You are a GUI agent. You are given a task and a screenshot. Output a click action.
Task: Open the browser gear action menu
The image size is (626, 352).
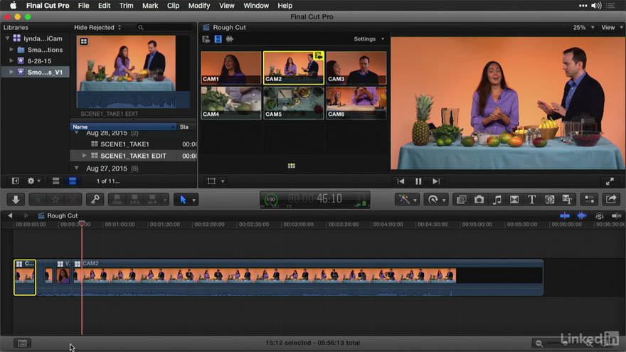(33, 181)
